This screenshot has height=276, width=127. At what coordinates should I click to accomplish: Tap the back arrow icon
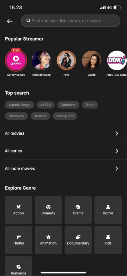10,21
